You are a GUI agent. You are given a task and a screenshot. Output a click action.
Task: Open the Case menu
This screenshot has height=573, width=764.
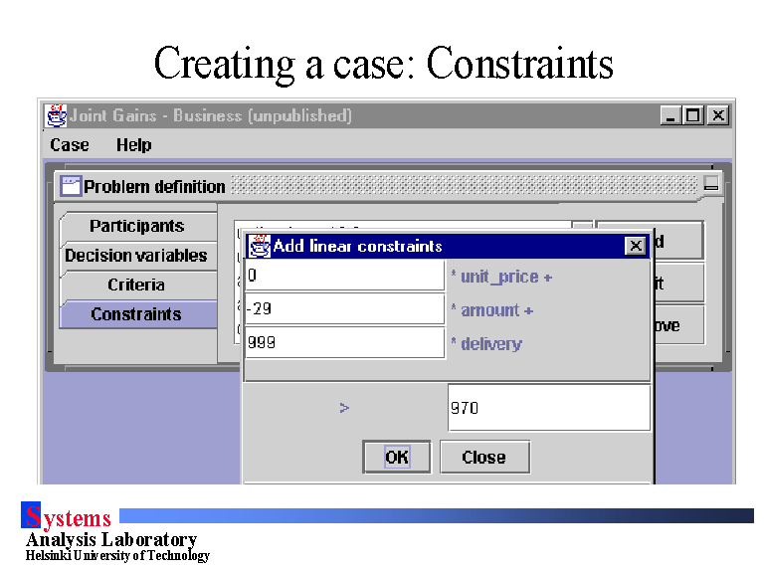point(70,145)
